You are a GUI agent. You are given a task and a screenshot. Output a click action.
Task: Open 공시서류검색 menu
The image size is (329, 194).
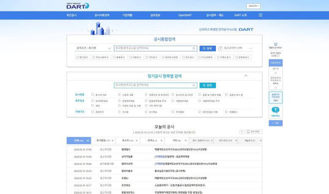(x=102, y=15)
